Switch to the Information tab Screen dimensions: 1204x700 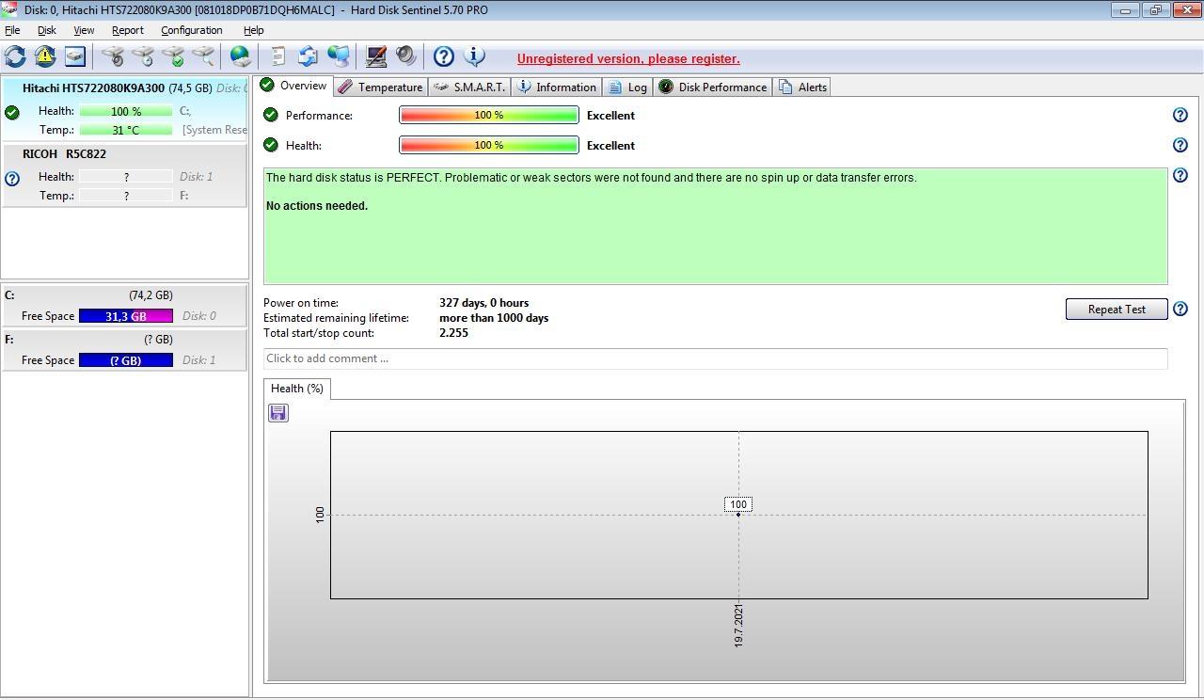pyautogui.click(x=557, y=87)
